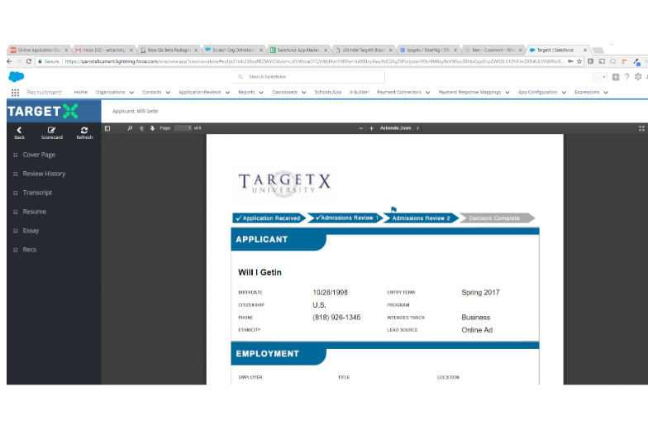Click the browser back arrow
The width and height of the screenshot is (648, 430).
click(x=10, y=61)
